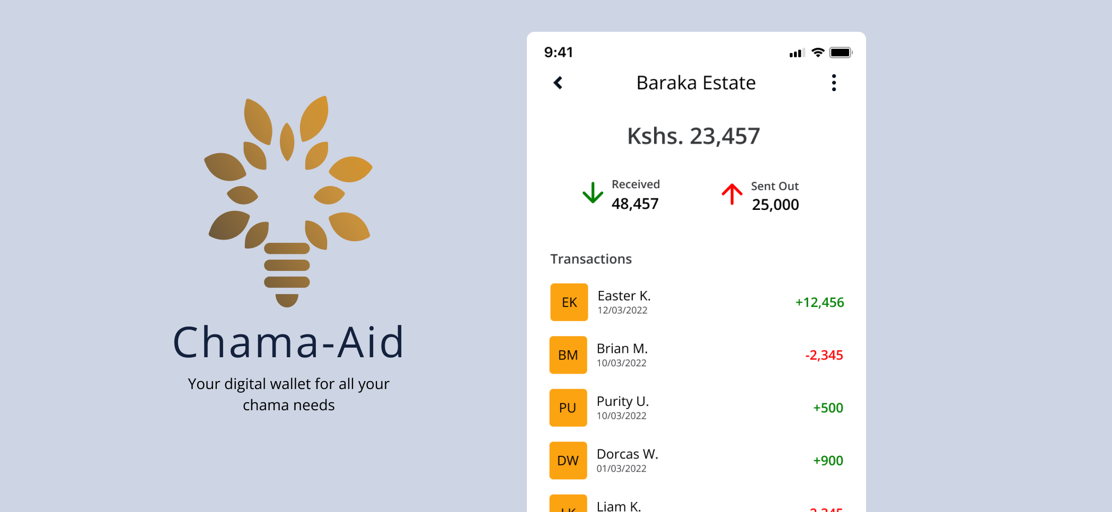
Task: Click the Chama-Aid brand name text
Action: point(289,342)
